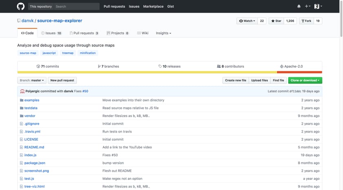Viewport: 343px width, 190px height.
Task: Click the tree-viz.html file icon
Action: click(x=21, y=186)
